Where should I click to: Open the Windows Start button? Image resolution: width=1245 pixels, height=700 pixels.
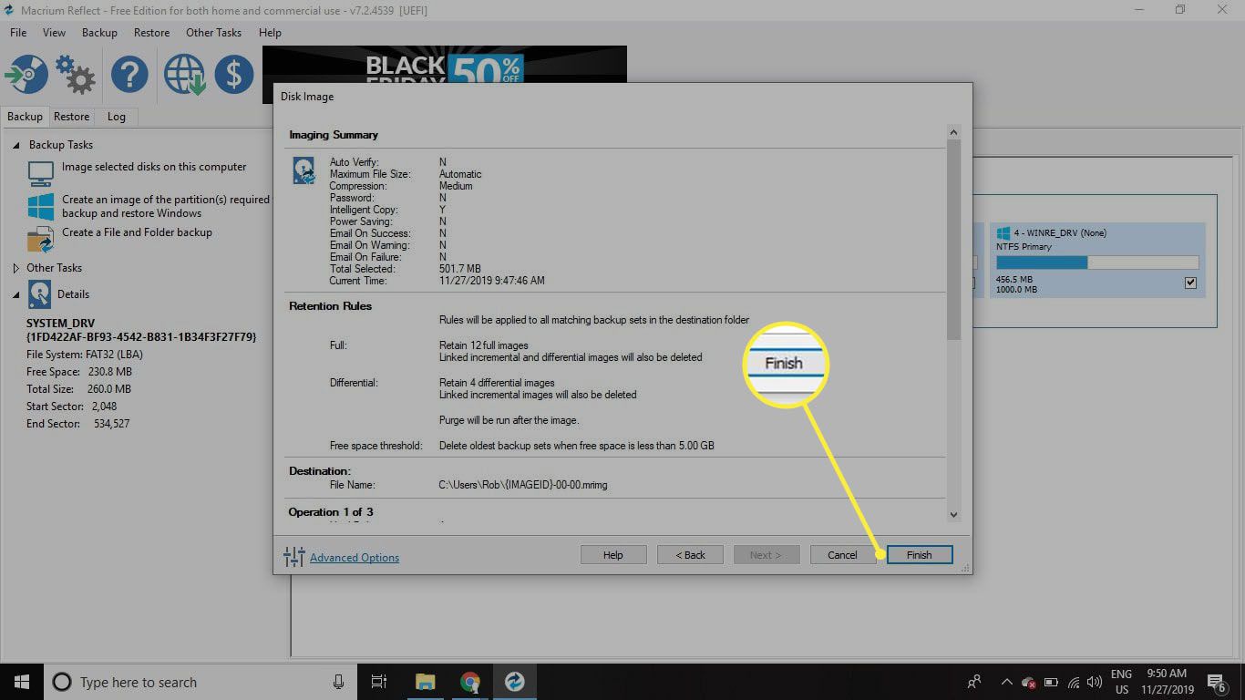(21, 682)
